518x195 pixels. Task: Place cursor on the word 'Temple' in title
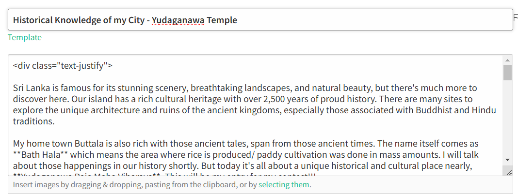coord(222,20)
